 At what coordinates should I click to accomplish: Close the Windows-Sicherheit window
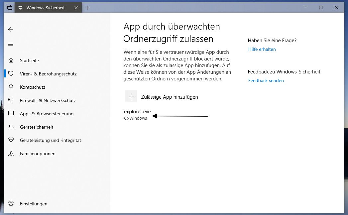pos(336,7)
